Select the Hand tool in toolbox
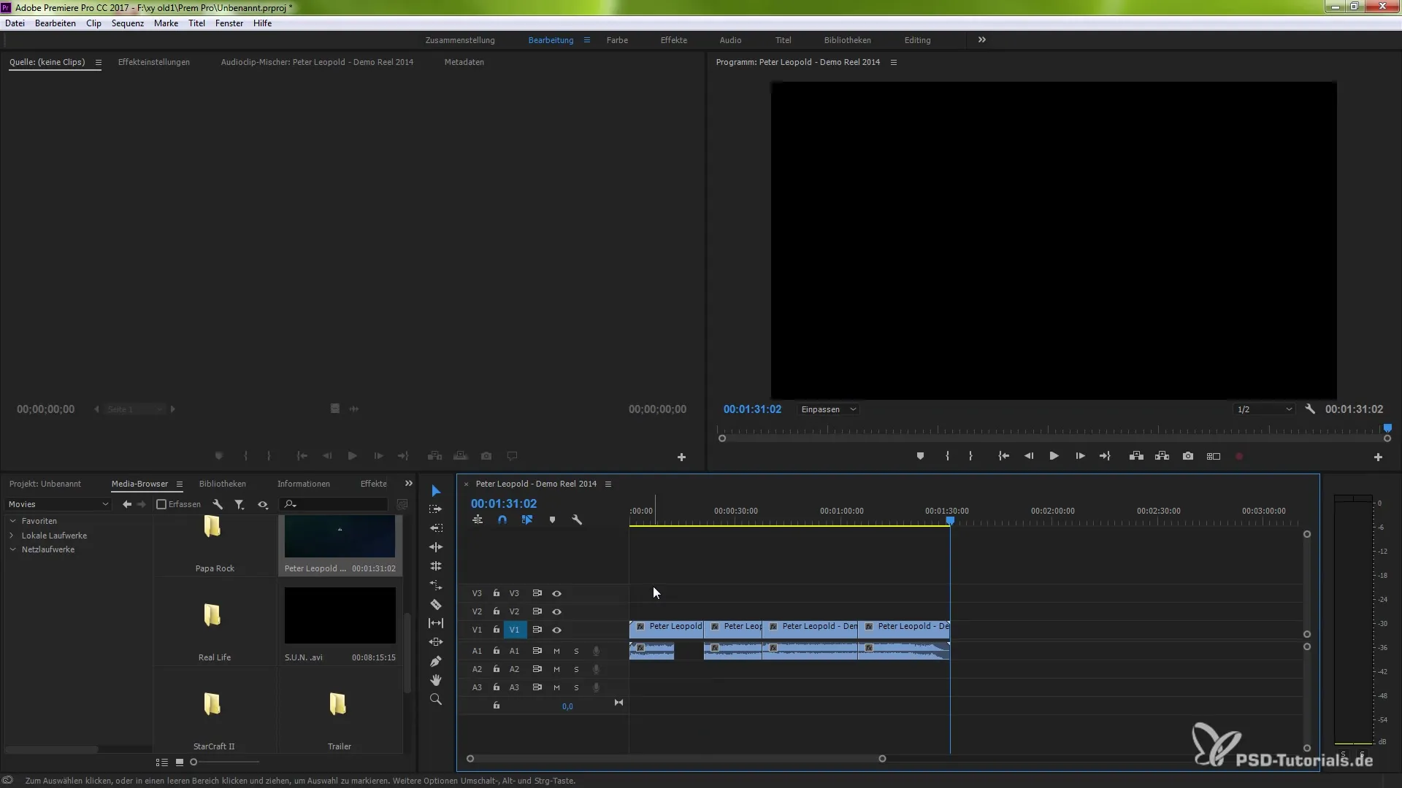1402x788 pixels. (436, 680)
